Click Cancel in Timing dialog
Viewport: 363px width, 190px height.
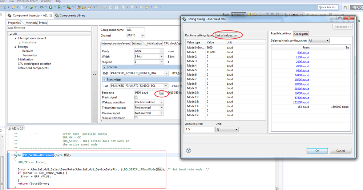[x=340, y=151]
